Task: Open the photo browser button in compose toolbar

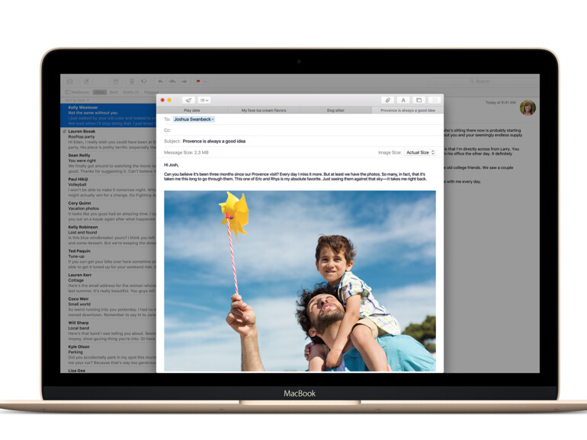Action: (419, 100)
